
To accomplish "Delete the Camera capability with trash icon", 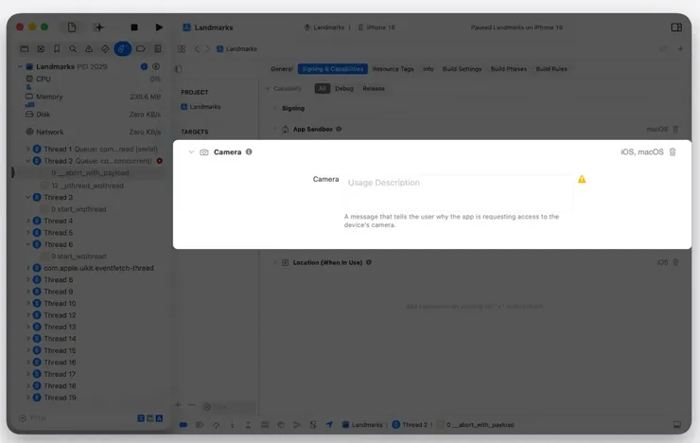I will (x=673, y=151).
